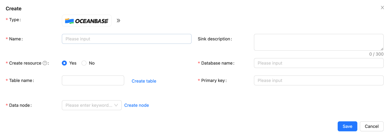Select the Yes radio for Create resource
Screen dimensions: 390x136
65,63
